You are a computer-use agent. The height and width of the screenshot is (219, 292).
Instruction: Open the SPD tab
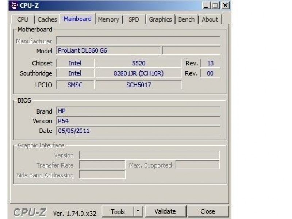[x=134, y=19]
